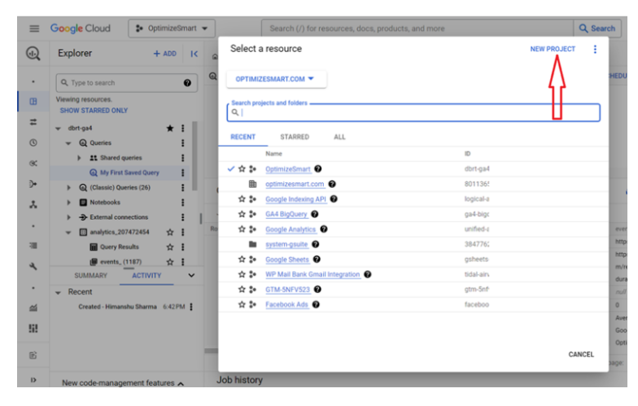Click the system-gsuite folder icon
This screenshot has width=638, height=406.
pos(252,244)
